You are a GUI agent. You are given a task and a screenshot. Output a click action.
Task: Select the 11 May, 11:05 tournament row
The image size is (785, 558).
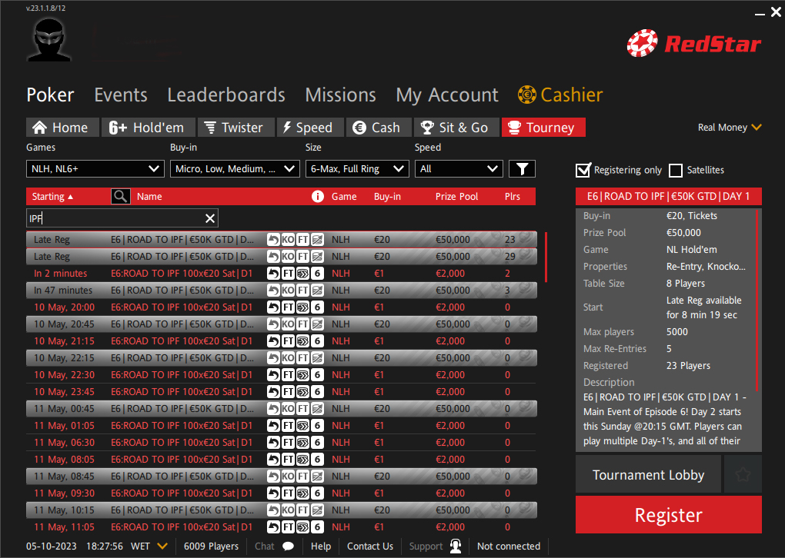coord(282,527)
